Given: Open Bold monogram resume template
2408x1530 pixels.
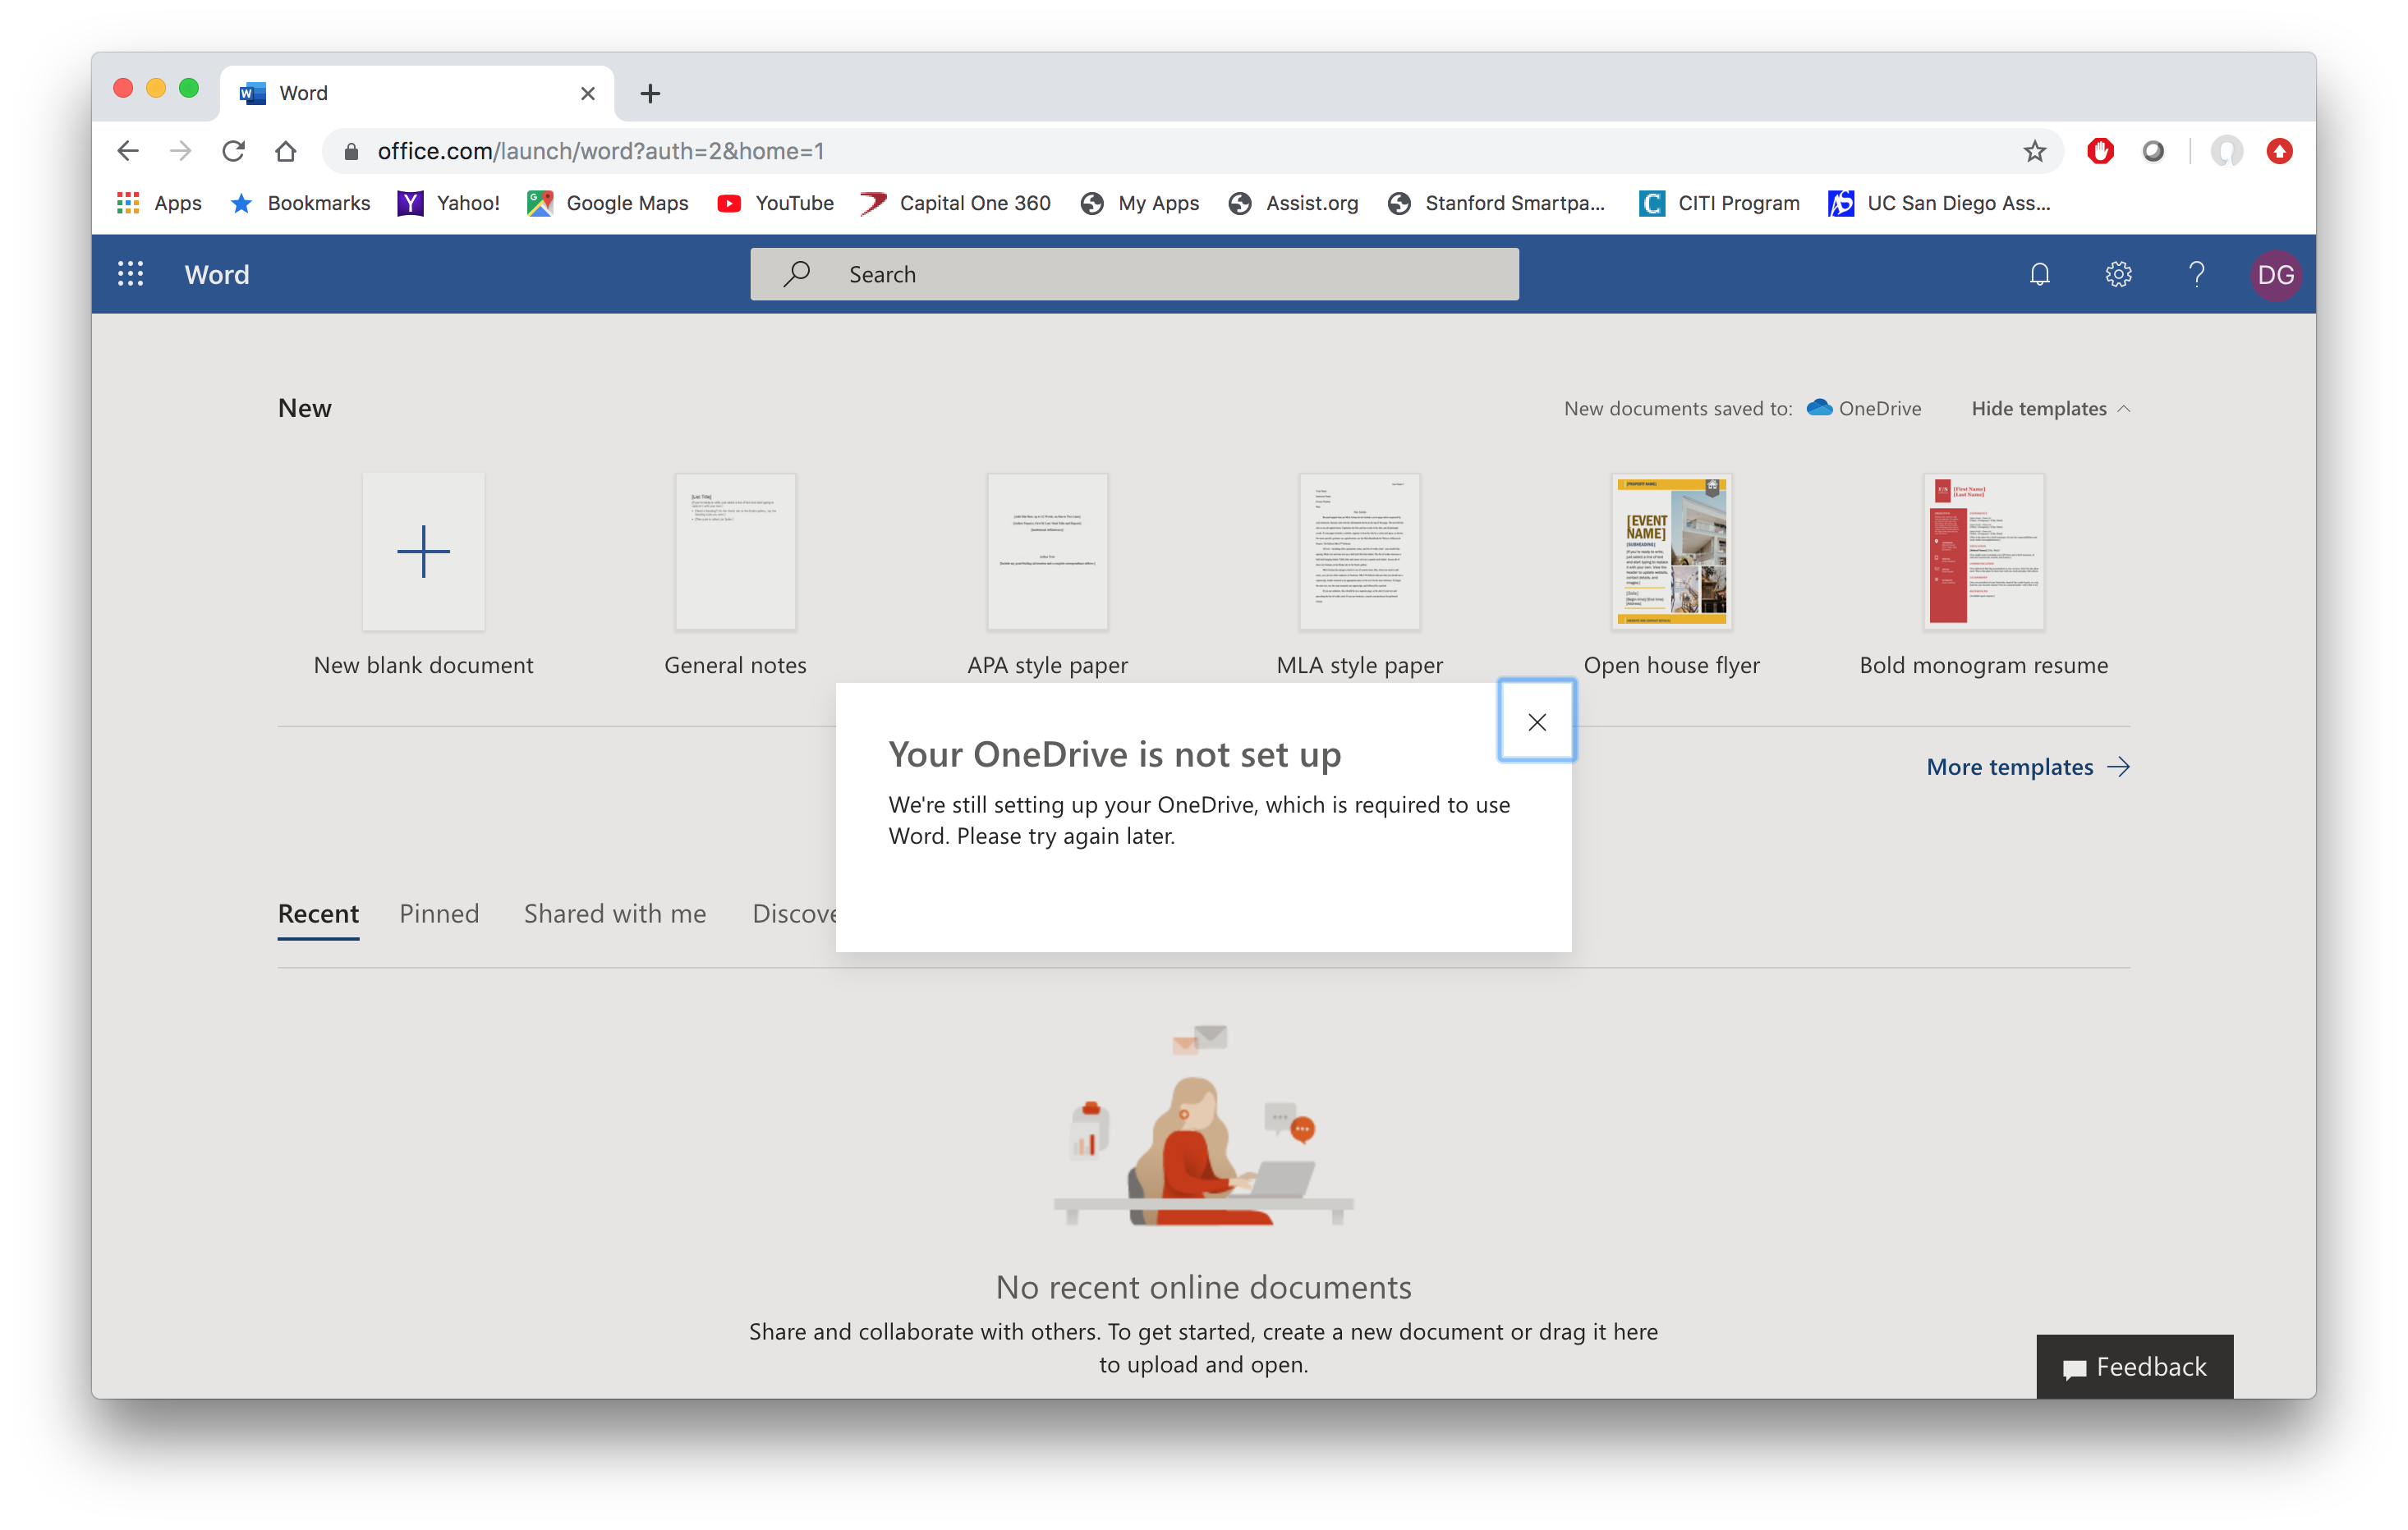Looking at the screenshot, I should (1983, 575).
